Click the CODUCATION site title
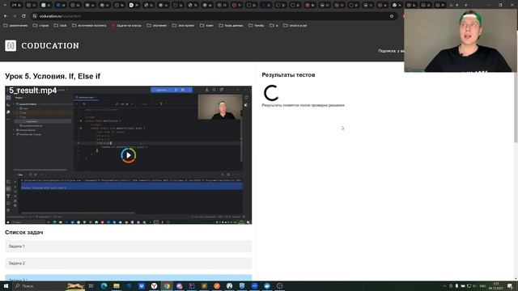The height and width of the screenshot is (291, 518). click(x=50, y=45)
